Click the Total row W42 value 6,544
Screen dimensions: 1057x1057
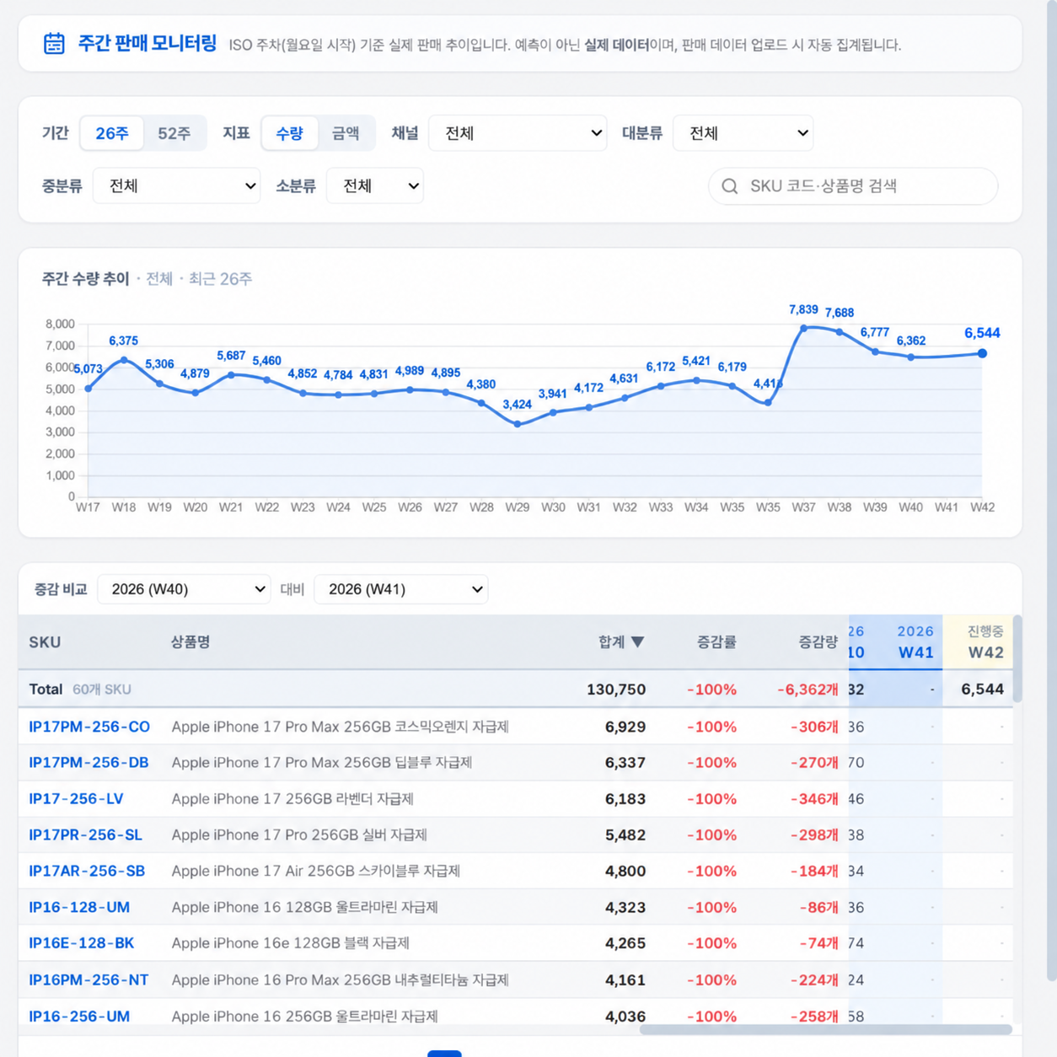point(982,689)
